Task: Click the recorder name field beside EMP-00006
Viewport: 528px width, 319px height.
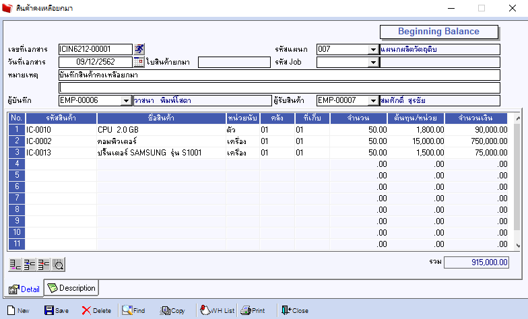Action: pos(202,101)
